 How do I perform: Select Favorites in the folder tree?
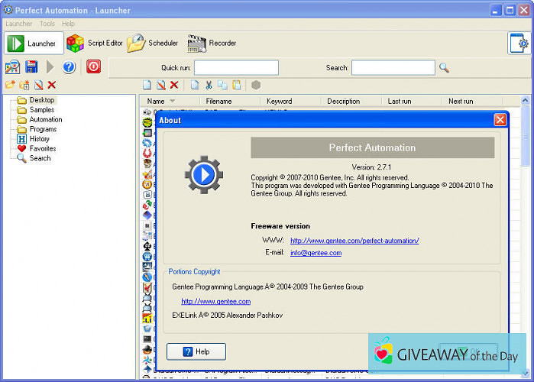coord(42,149)
